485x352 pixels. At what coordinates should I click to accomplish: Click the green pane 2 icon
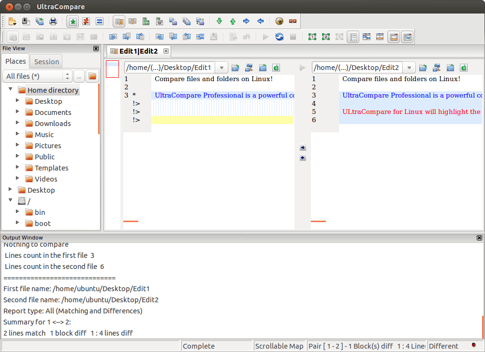(x=326, y=37)
